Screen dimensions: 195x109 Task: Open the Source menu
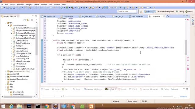tap(13, 5)
